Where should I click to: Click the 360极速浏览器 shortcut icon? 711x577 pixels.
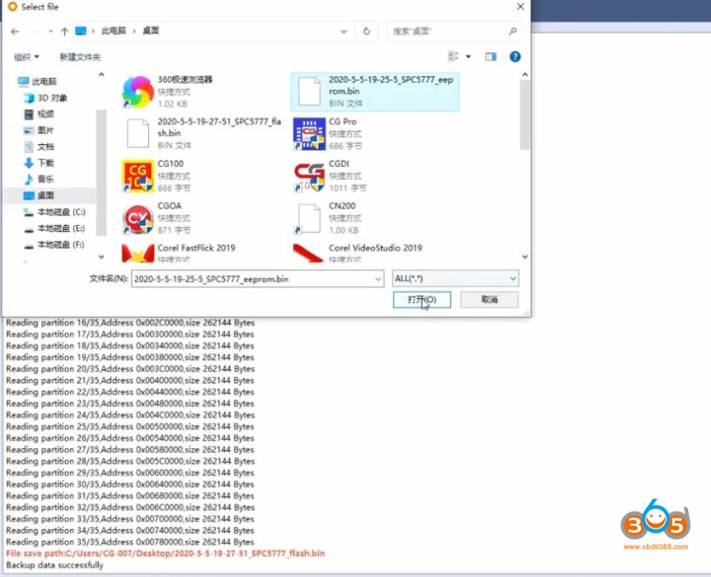[x=138, y=92]
